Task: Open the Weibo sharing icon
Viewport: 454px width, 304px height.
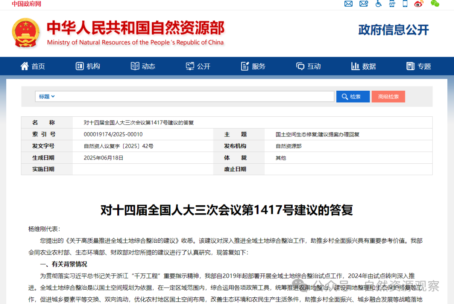Action: [418, 4]
